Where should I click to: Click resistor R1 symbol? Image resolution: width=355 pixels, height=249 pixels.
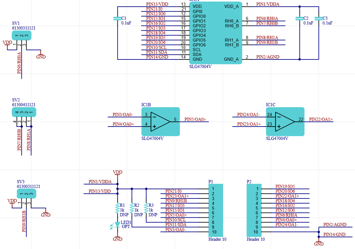(x=117, y=208)
